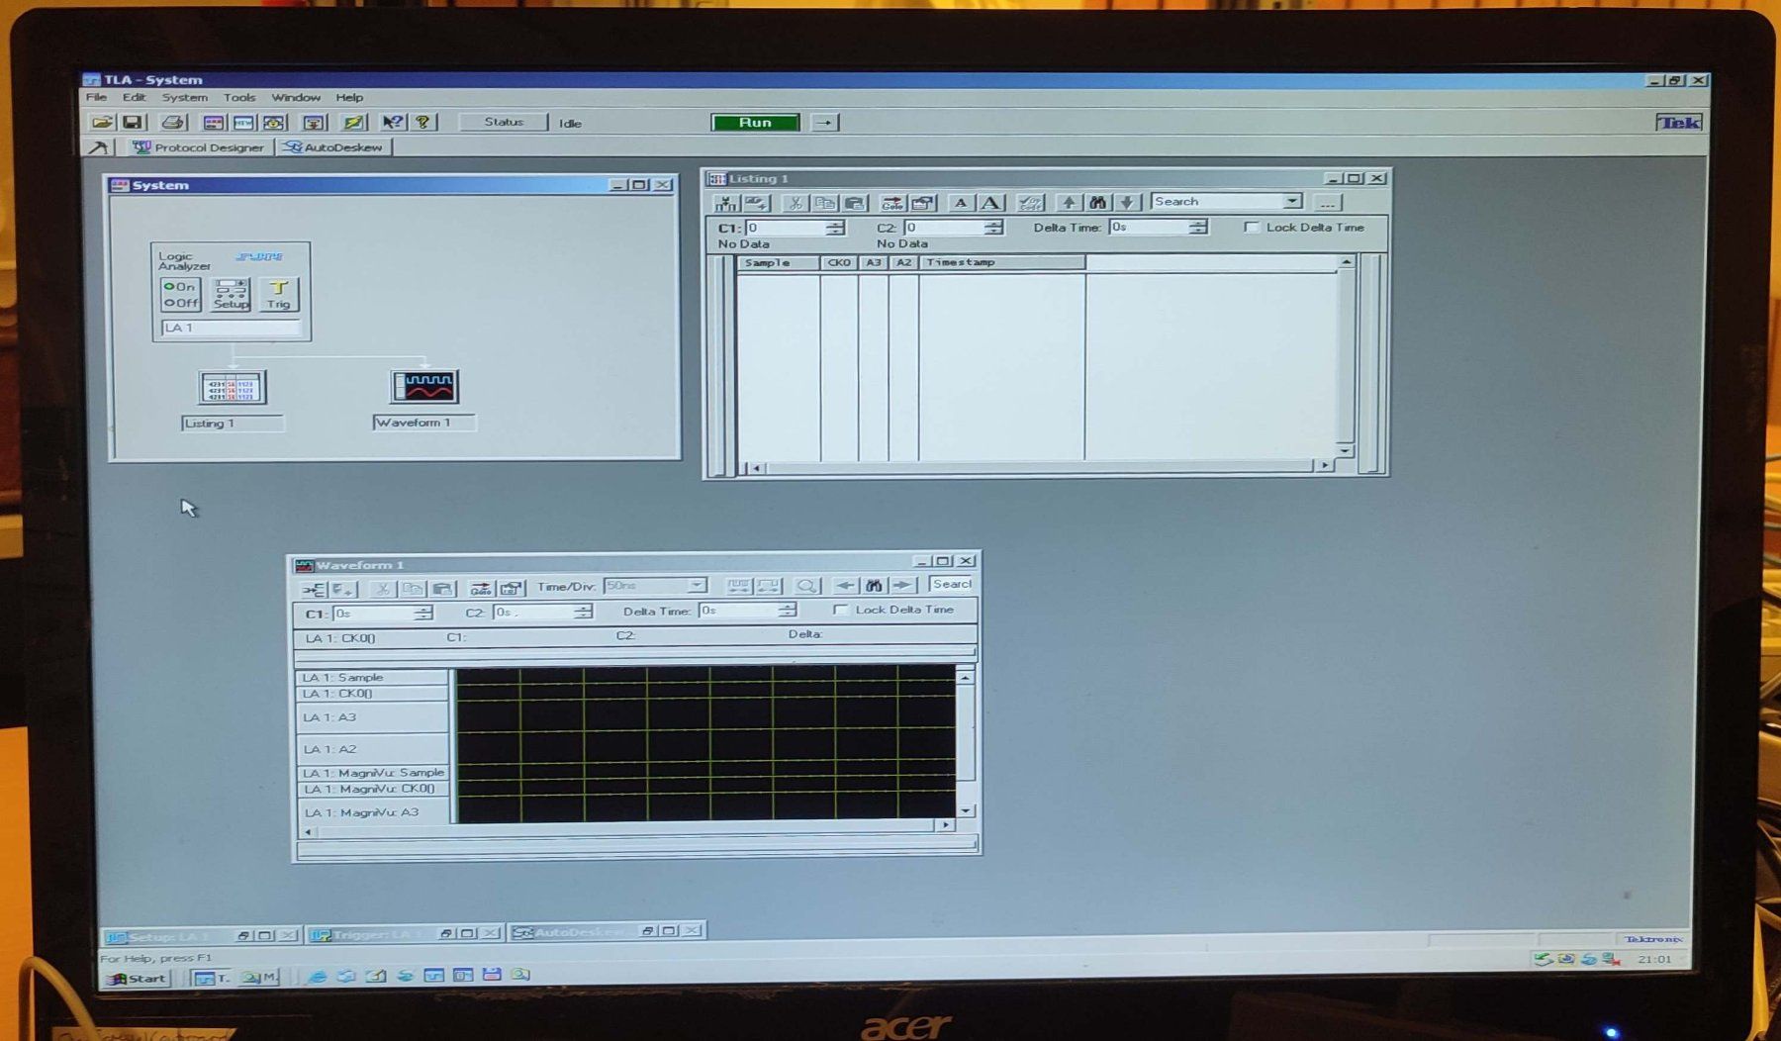
Task: Expand the Search dropdown in Listing 1
Action: pos(1291,201)
